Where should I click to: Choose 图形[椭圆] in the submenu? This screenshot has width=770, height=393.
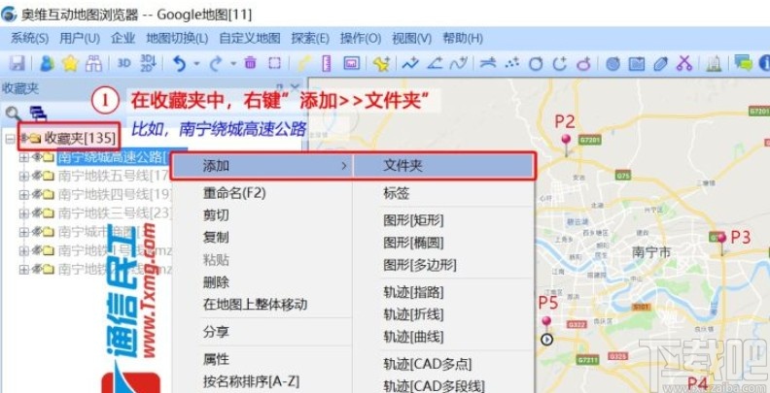[x=413, y=243]
